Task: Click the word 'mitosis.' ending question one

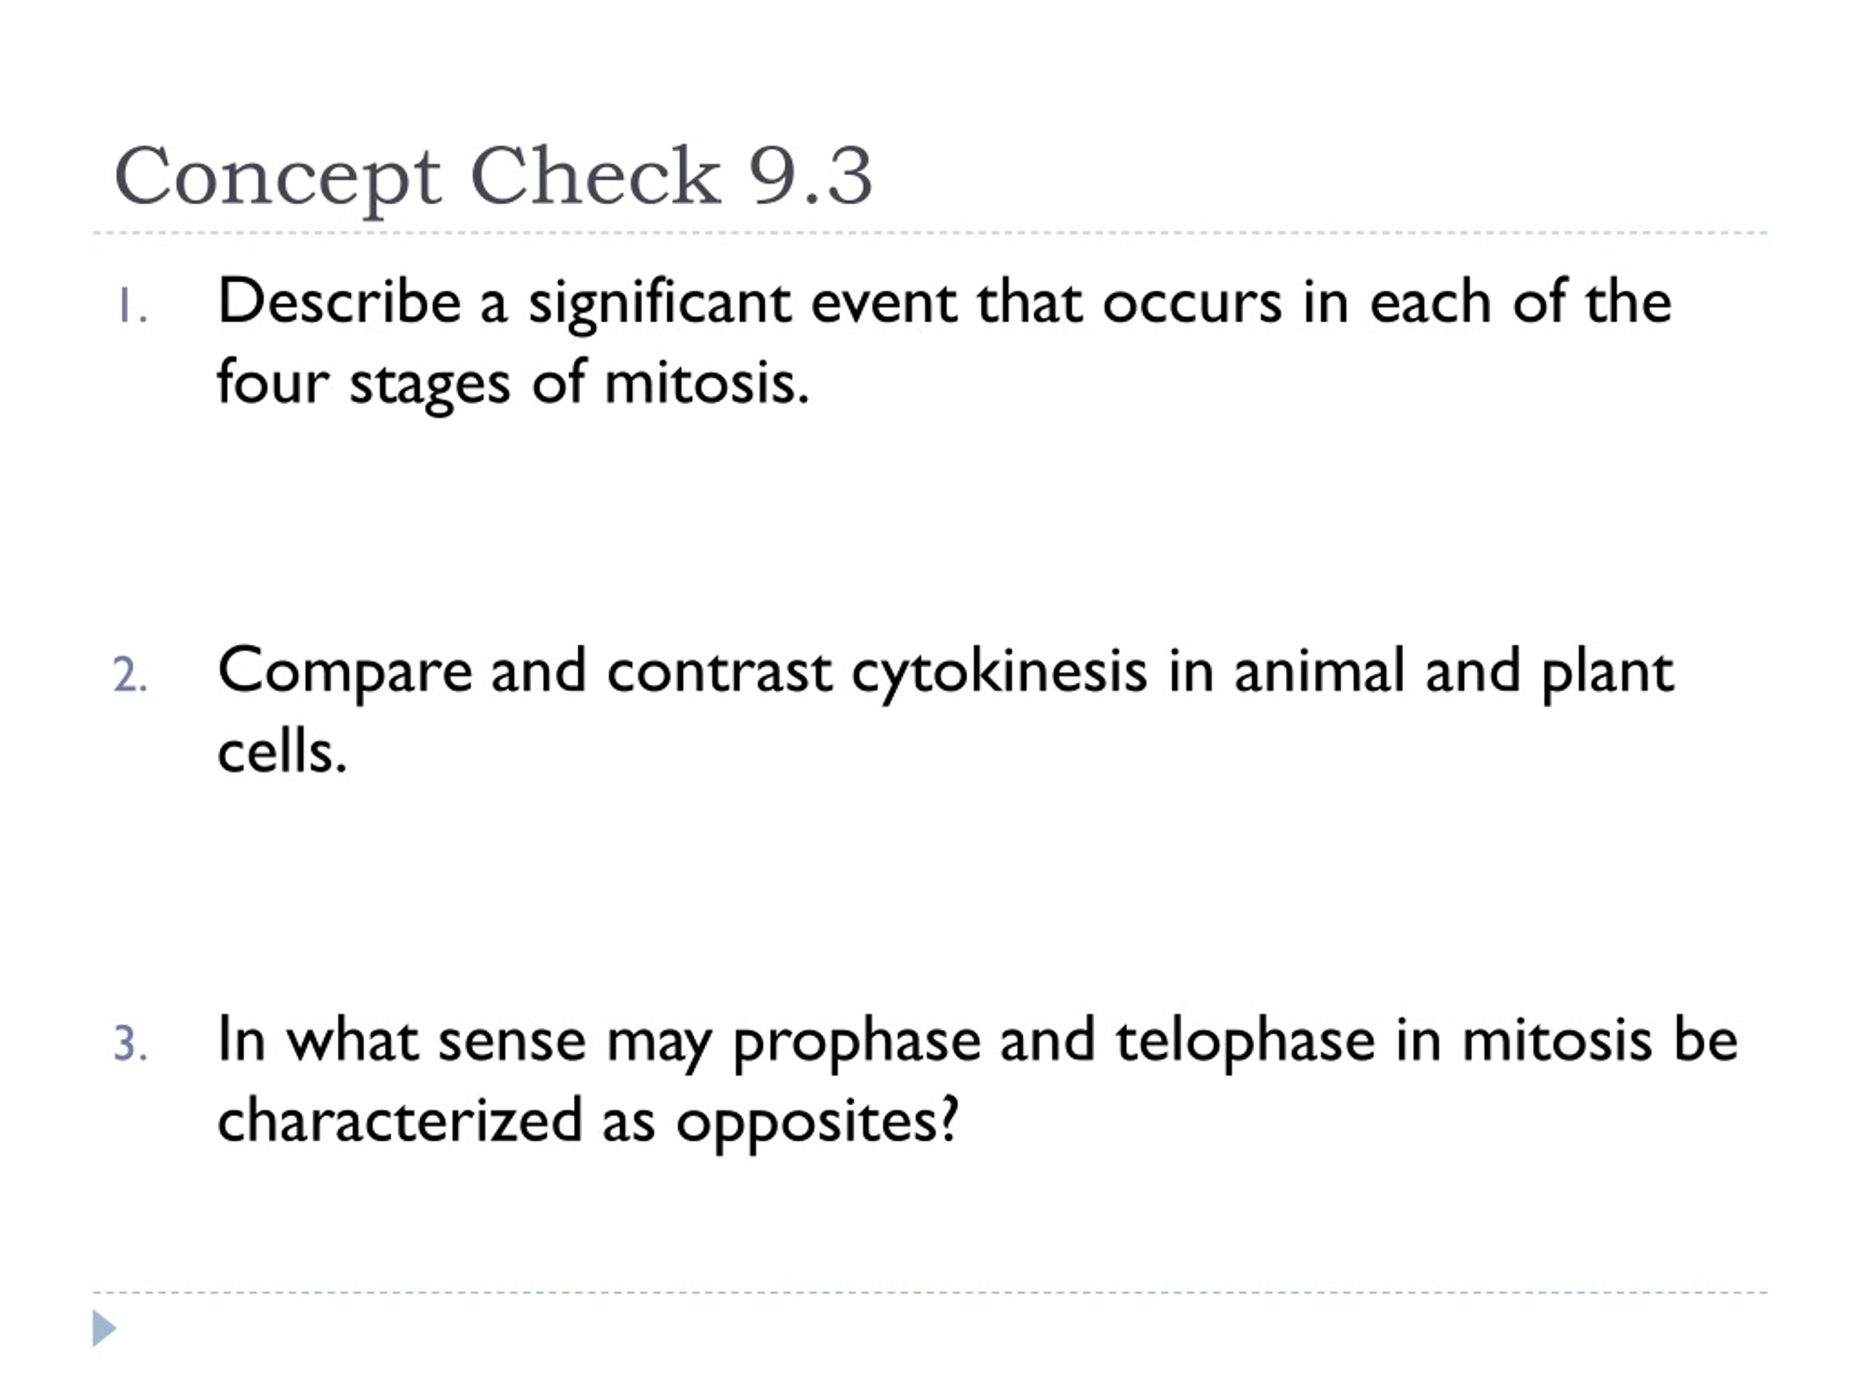Action: click(707, 383)
